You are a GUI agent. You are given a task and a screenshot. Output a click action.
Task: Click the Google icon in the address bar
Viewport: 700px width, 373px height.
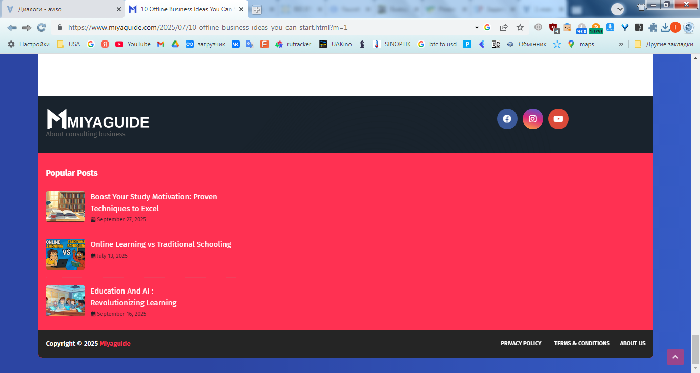coord(487,27)
